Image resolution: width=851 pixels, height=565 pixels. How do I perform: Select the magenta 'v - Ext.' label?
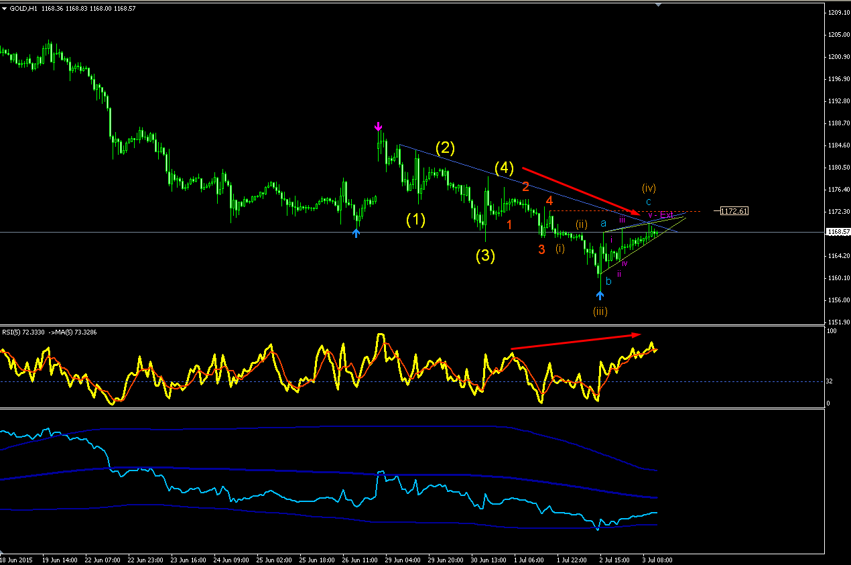(x=660, y=214)
